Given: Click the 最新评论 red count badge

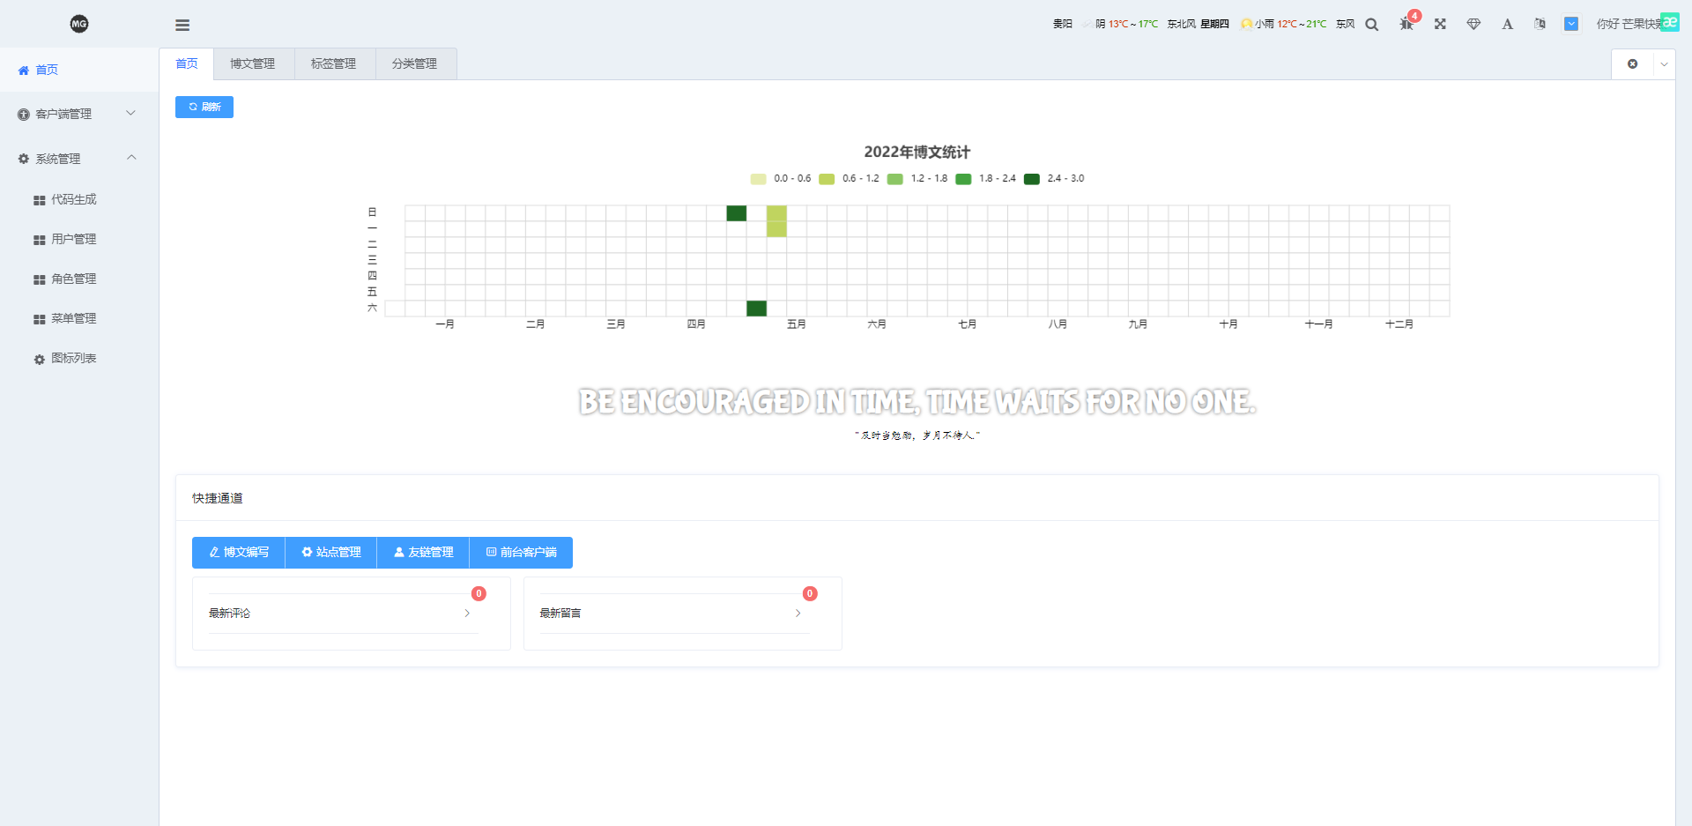Looking at the screenshot, I should [x=479, y=594].
